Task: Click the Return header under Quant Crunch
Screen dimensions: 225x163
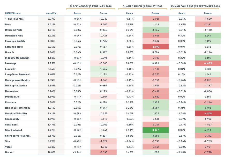Action: coord(130,13)
